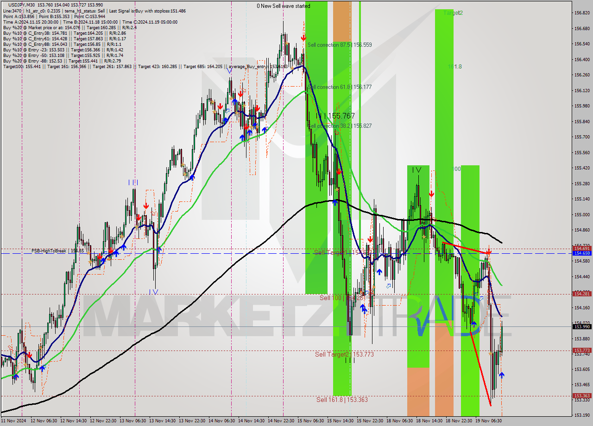
Task: Click the red 153.363 price tag
Action: tap(582, 396)
